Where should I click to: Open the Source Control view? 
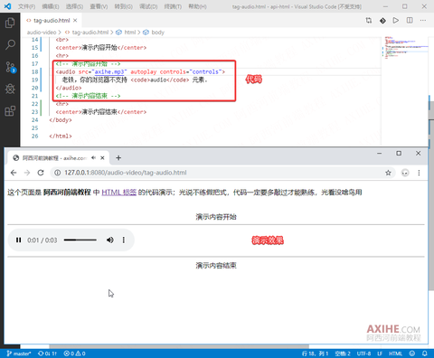(x=10, y=67)
